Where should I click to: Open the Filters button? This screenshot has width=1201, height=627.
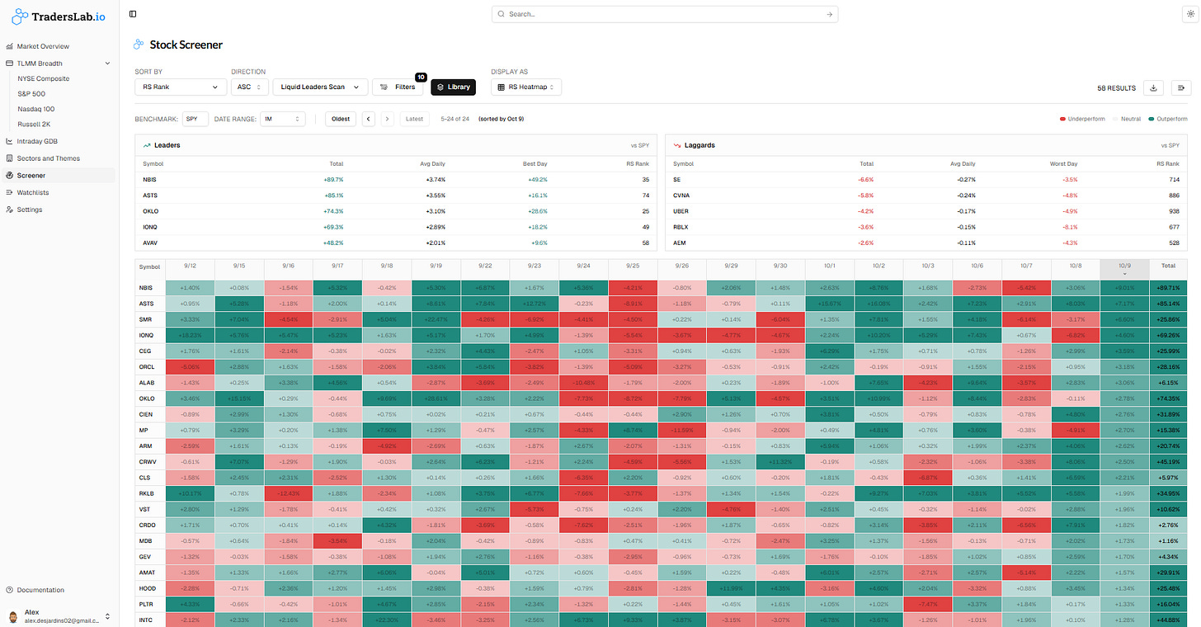(398, 87)
